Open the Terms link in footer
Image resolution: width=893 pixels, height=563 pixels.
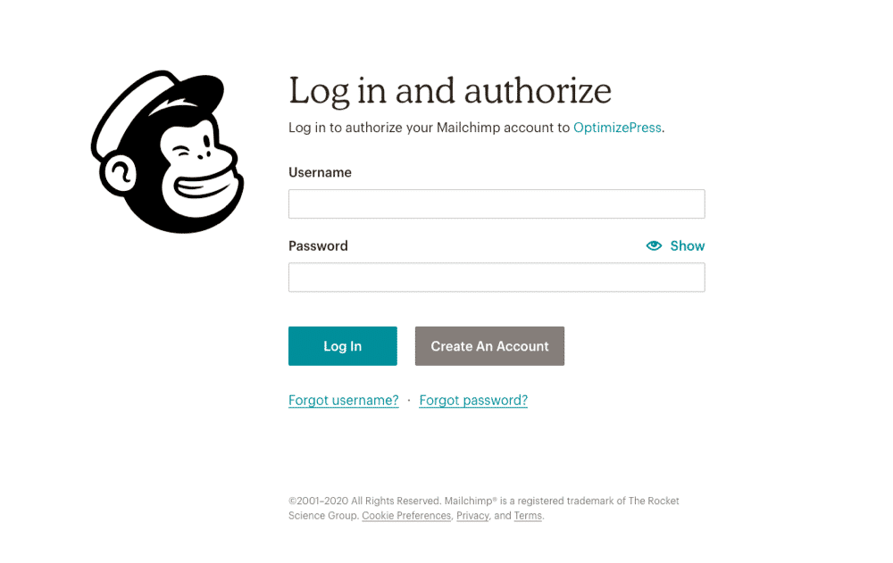pos(528,516)
